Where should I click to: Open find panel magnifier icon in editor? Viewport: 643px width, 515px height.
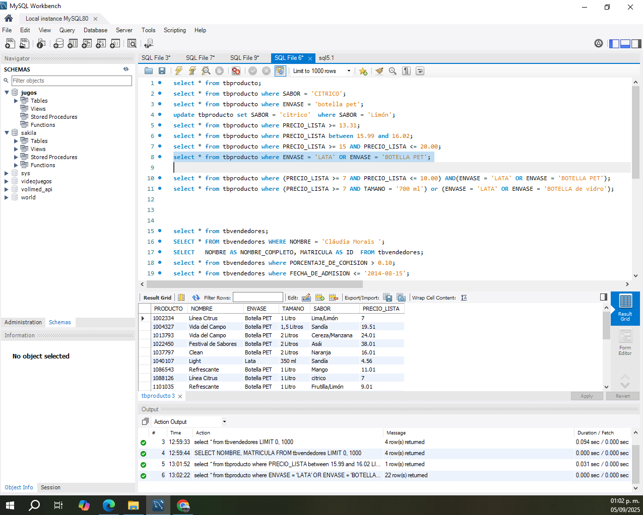tap(393, 71)
